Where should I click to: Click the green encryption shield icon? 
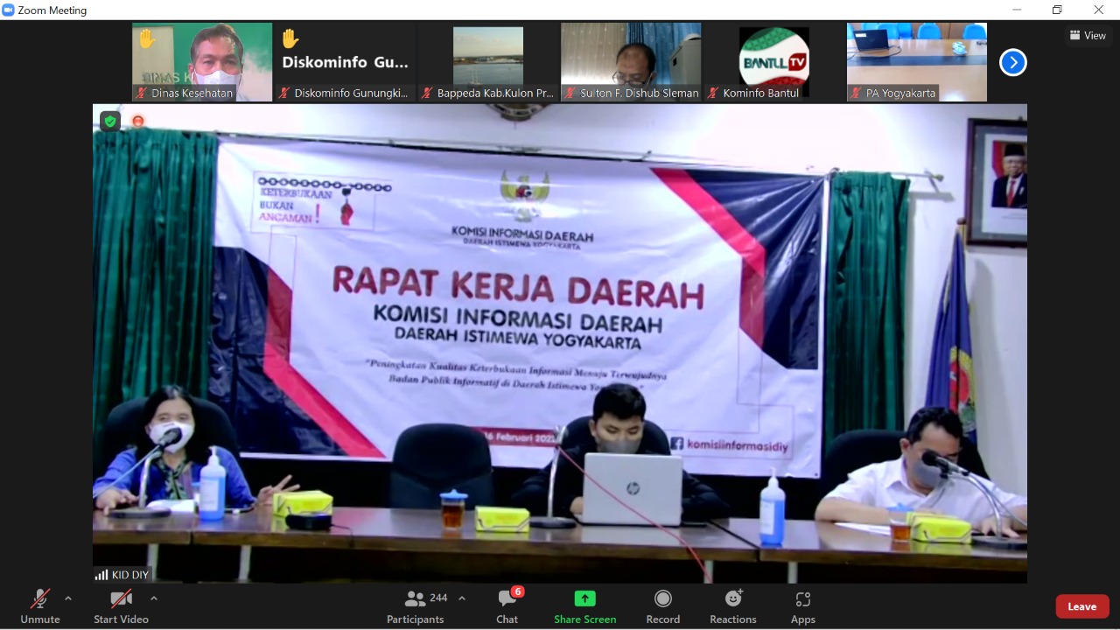[109, 121]
